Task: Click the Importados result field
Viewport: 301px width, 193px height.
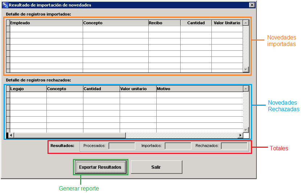Action: [x=178, y=146]
